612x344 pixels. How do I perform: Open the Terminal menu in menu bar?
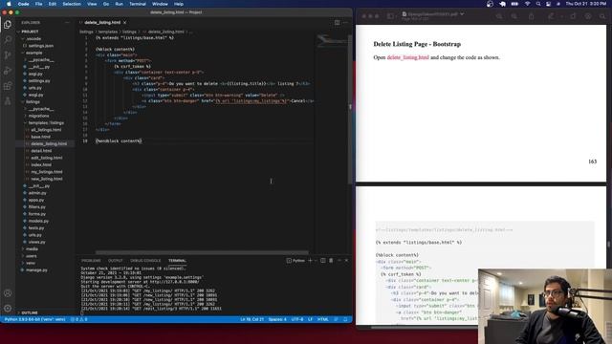(x=138, y=4)
